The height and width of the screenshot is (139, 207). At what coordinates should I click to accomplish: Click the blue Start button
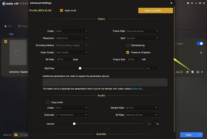point(189,135)
